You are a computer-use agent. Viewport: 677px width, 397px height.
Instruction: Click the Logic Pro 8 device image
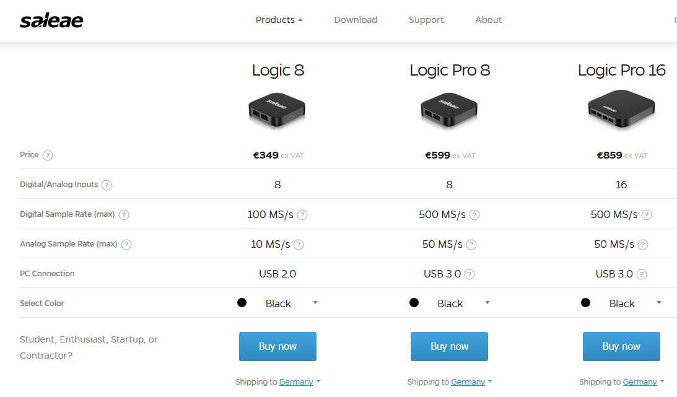pos(449,110)
